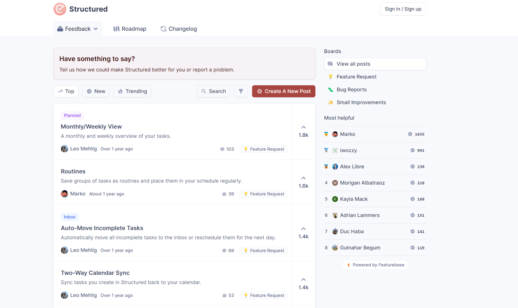Click the Feature Request lightbulb board icon
The image size is (518, 308).
click(x=331, y=77)
